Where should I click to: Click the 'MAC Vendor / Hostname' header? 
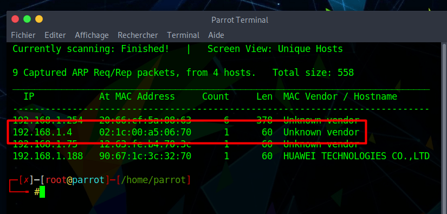[340, 96]
